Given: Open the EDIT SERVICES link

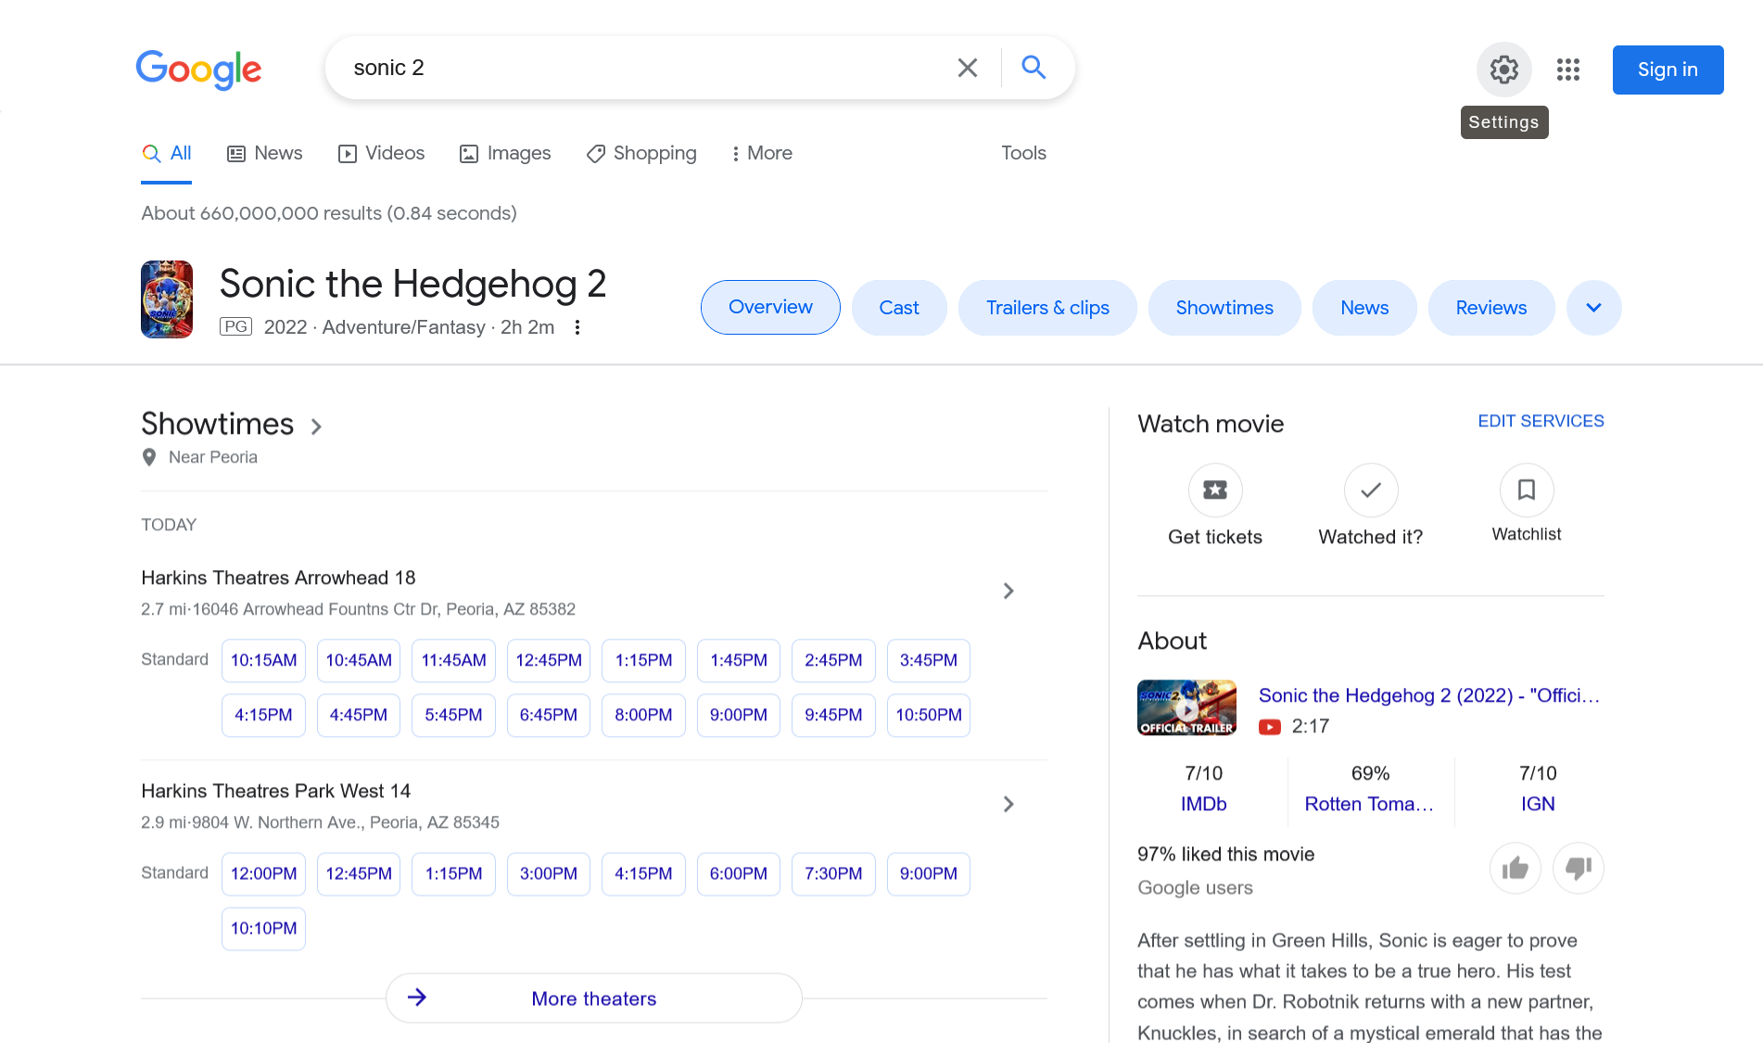Looking at the screenshot, I should click(x=1541, y=420).
